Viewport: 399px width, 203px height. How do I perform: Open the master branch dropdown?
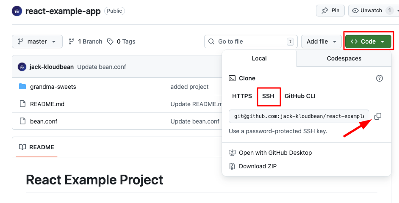(x=37, y=41)
